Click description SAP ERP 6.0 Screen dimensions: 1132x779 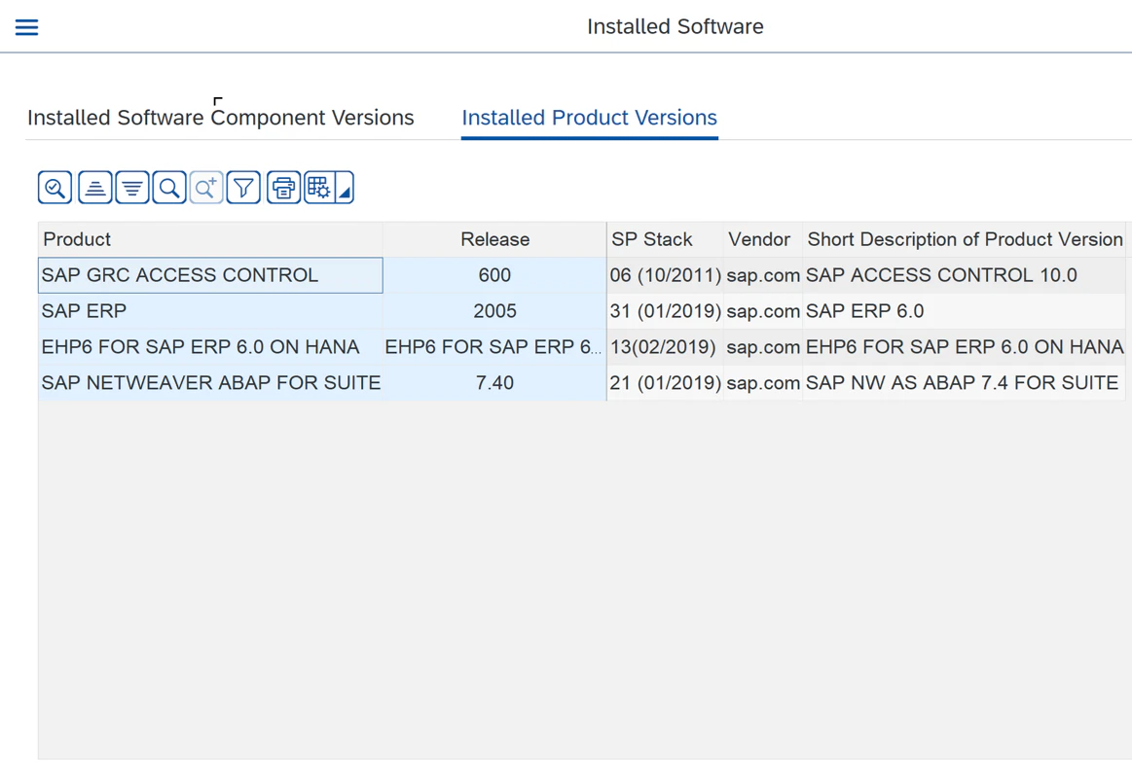pos(964,311)
